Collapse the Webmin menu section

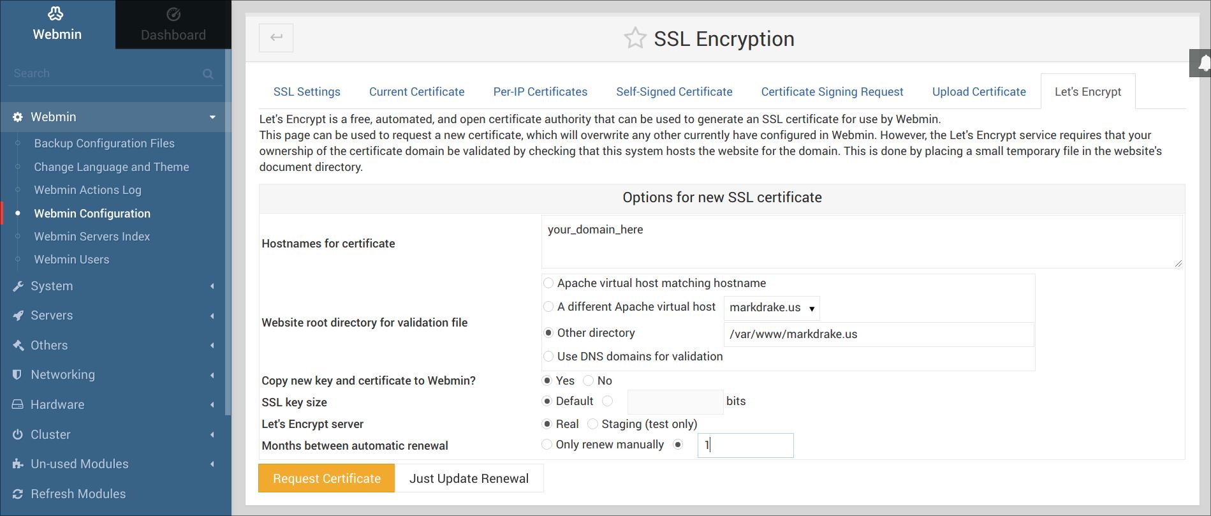tap(212, 117)
